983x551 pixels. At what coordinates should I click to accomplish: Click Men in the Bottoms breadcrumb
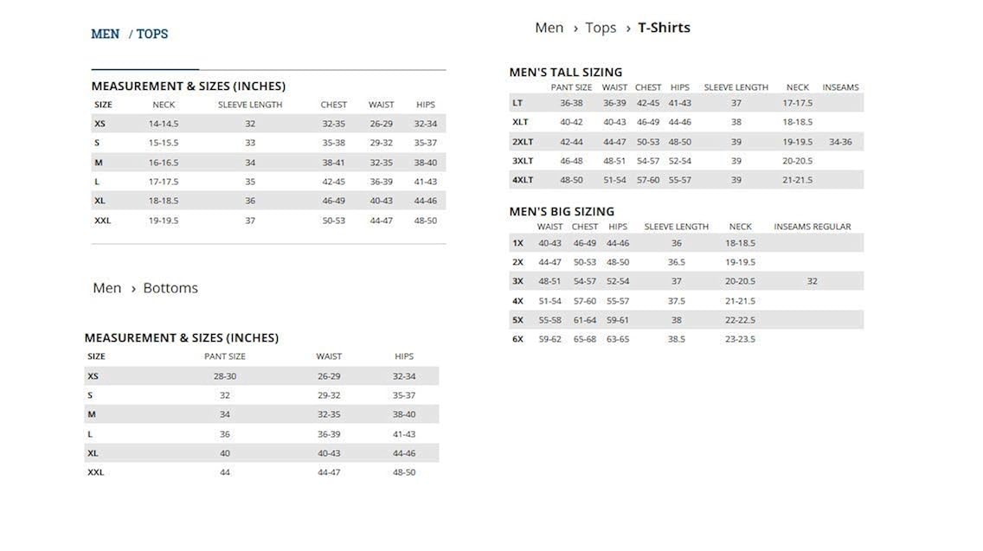click(x=107, y=288)
